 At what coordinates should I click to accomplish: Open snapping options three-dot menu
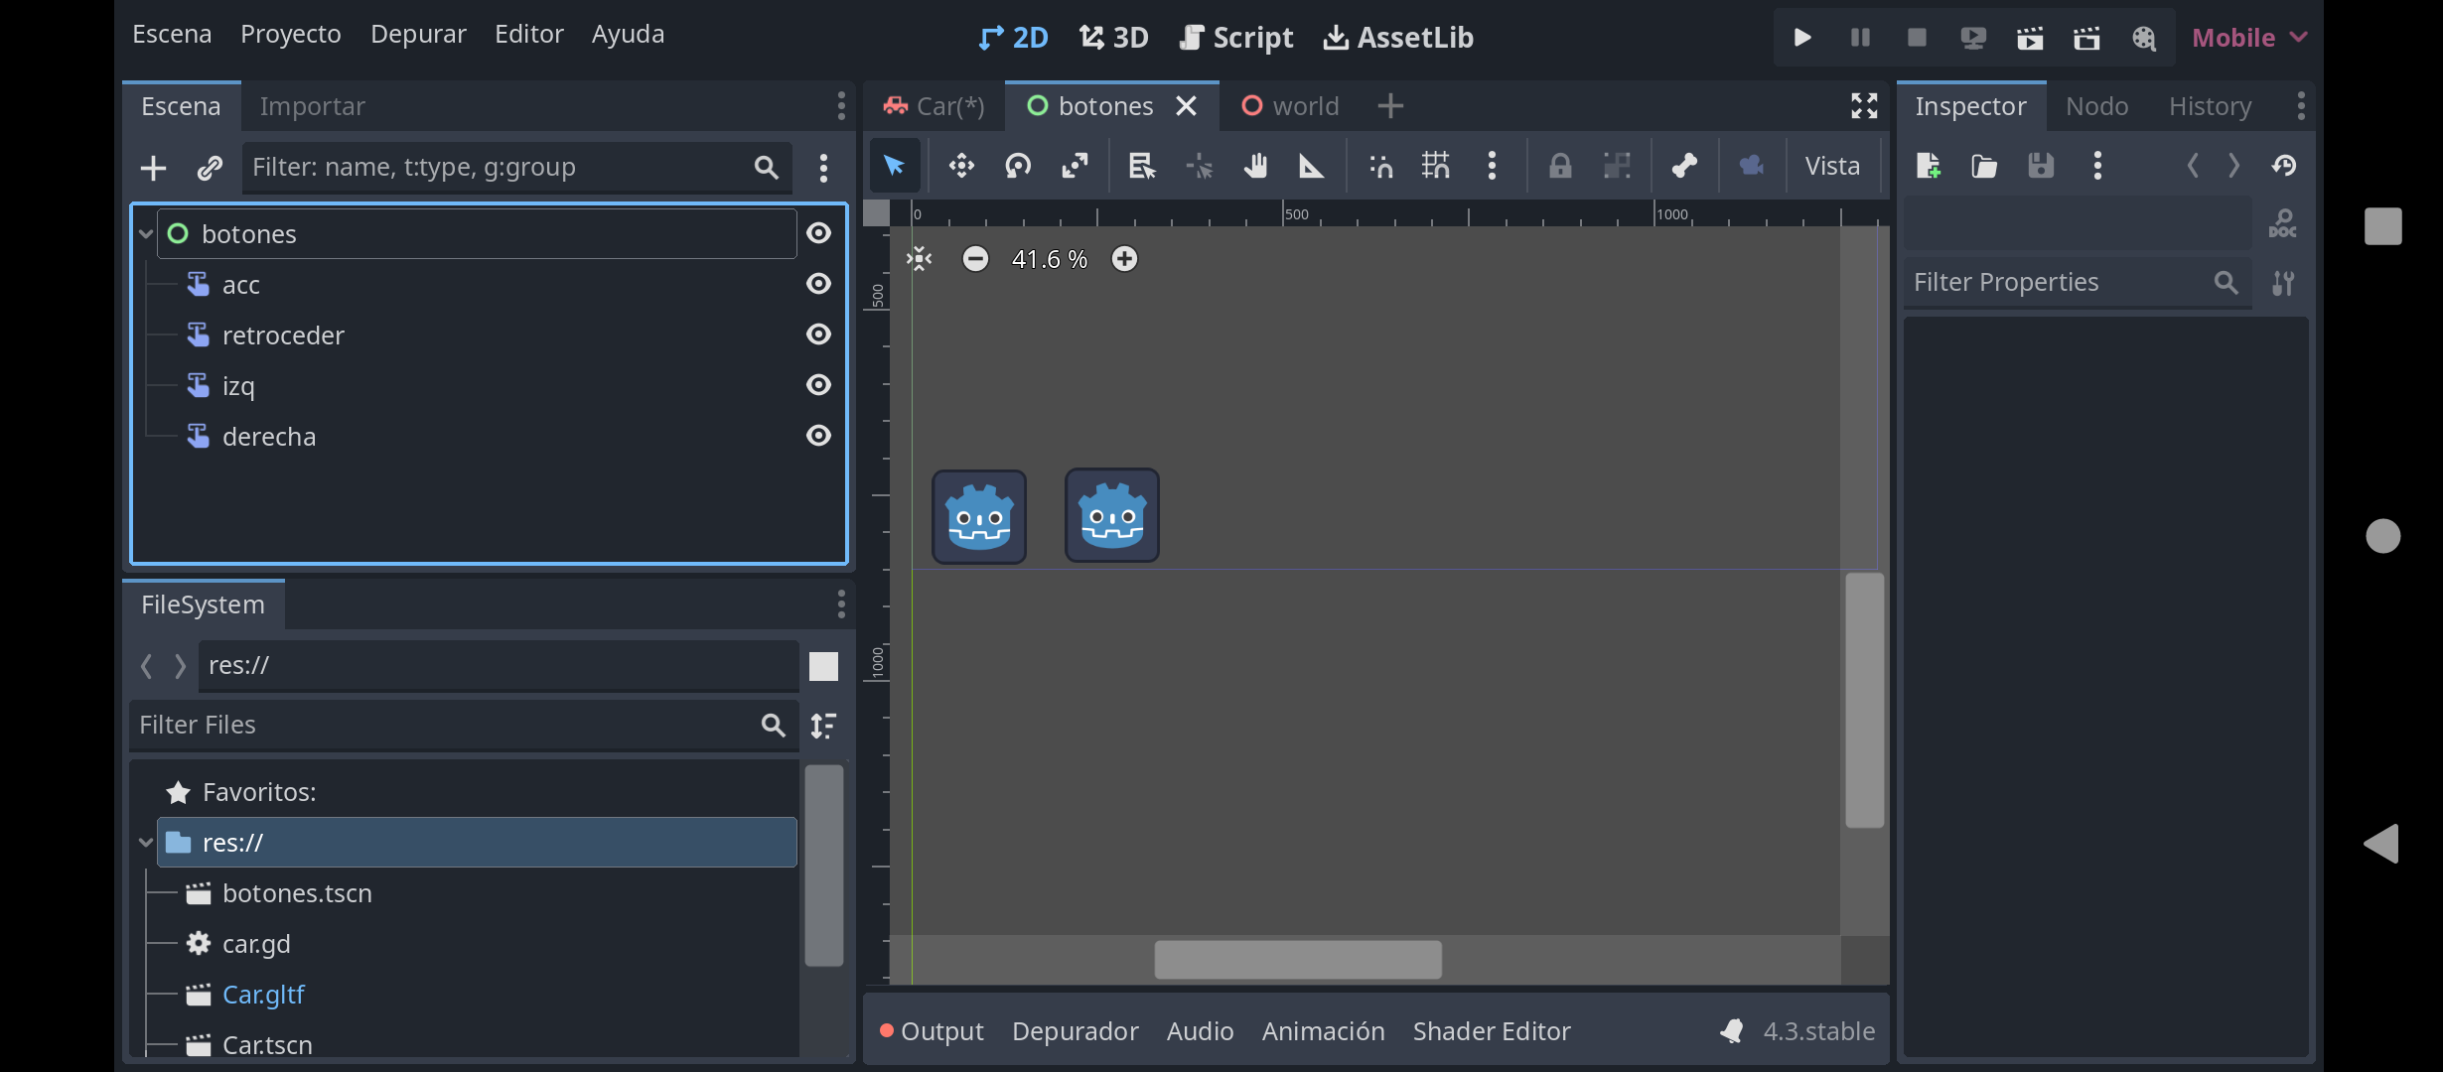click(1492, 166)
